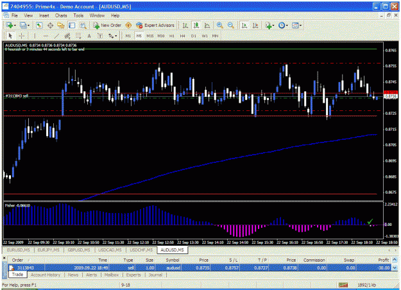Switch timeframe to D1
This screenshot has width=401, height=290.
[x=194, y=36]
